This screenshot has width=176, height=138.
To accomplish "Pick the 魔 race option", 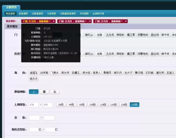I will pyautogui.click(x=44, y=92).
